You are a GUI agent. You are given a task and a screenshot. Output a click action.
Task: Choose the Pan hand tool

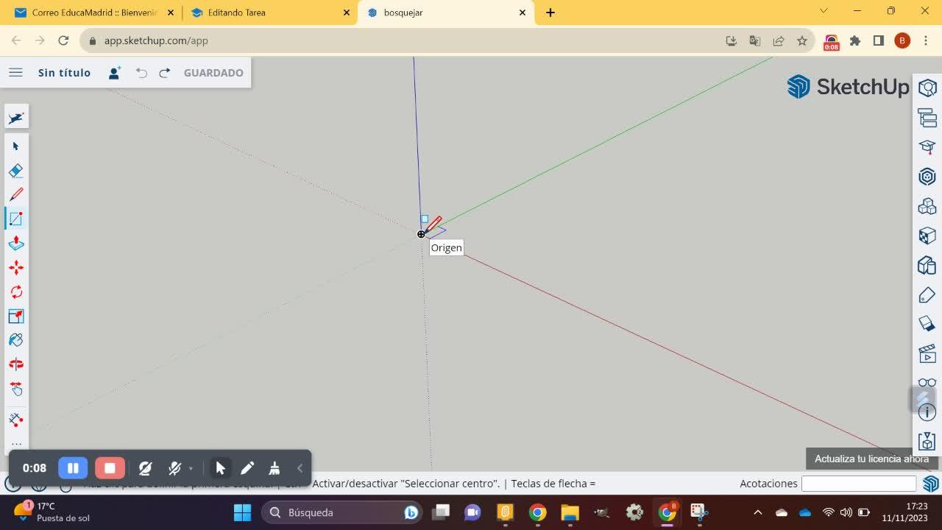point(16,389)
